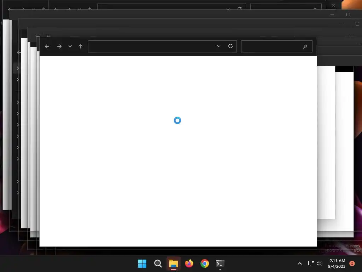This screenshot has width=362, height=272.
Task: Click the File Explorer taskbar icon
Action: click(x=173, y=263)
